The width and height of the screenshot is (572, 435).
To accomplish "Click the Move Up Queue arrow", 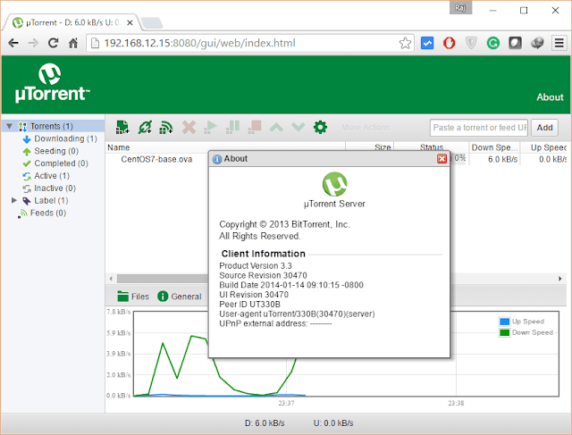I will click(276, 127).
